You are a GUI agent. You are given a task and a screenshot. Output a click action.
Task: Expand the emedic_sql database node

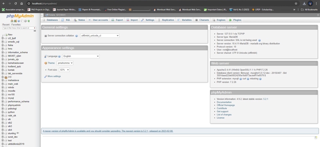3,41
